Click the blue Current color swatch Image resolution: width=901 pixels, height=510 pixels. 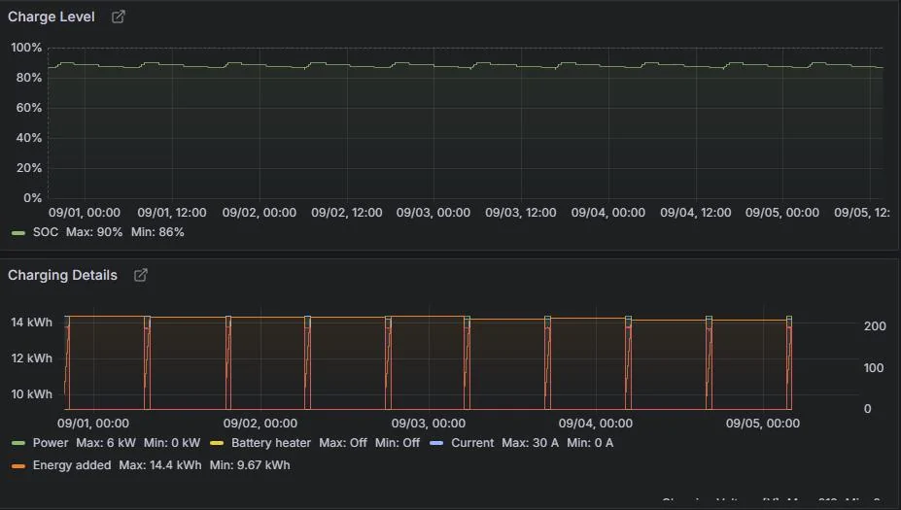pos(436,443)
